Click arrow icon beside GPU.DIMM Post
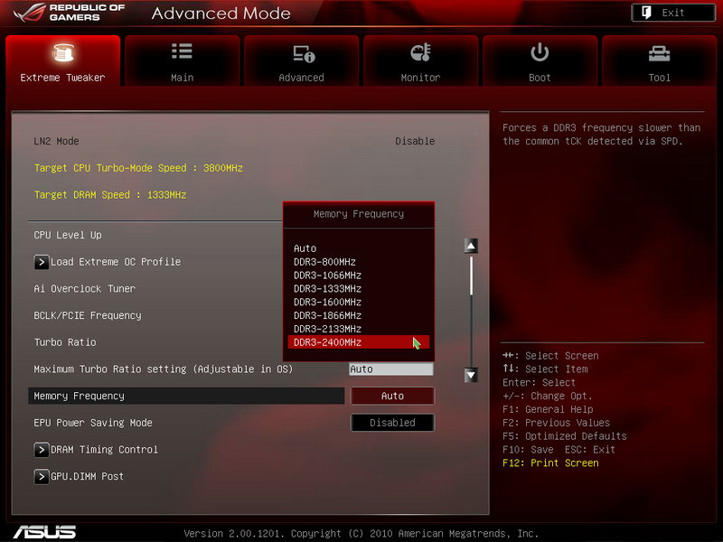Viewport: 723px width, 542px height. pyautogui.click(x=41, y=476)
